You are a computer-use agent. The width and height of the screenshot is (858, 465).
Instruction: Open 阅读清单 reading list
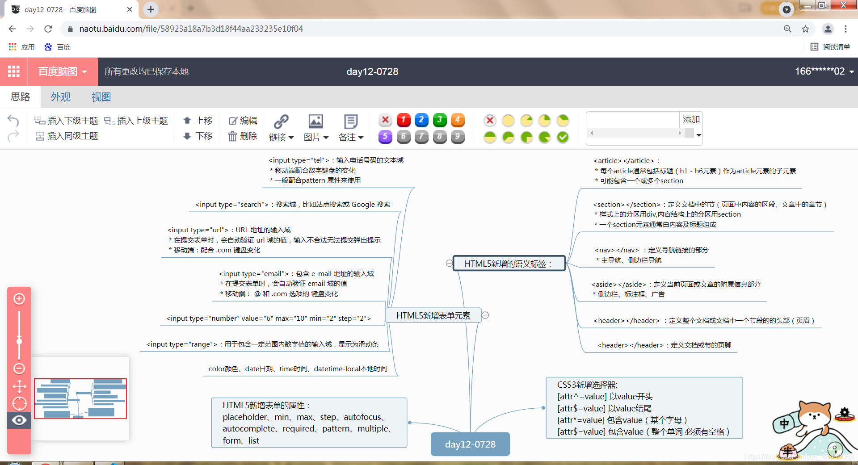point(830,47)
